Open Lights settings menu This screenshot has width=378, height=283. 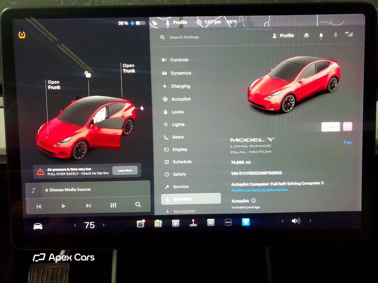click(x=174, y=125)
